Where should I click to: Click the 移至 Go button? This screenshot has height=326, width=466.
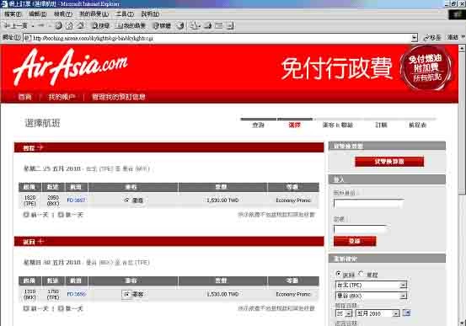(432, 37)
